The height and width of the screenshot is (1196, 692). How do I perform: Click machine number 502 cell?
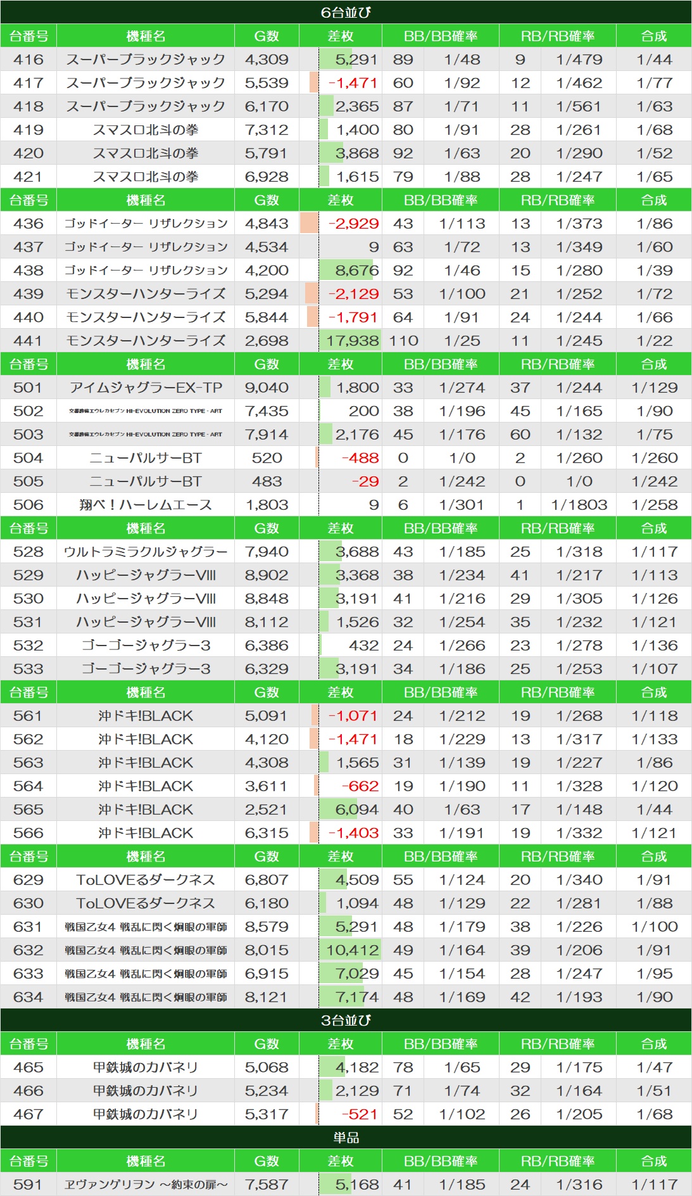pyautogui.click(x=28, y=411)
